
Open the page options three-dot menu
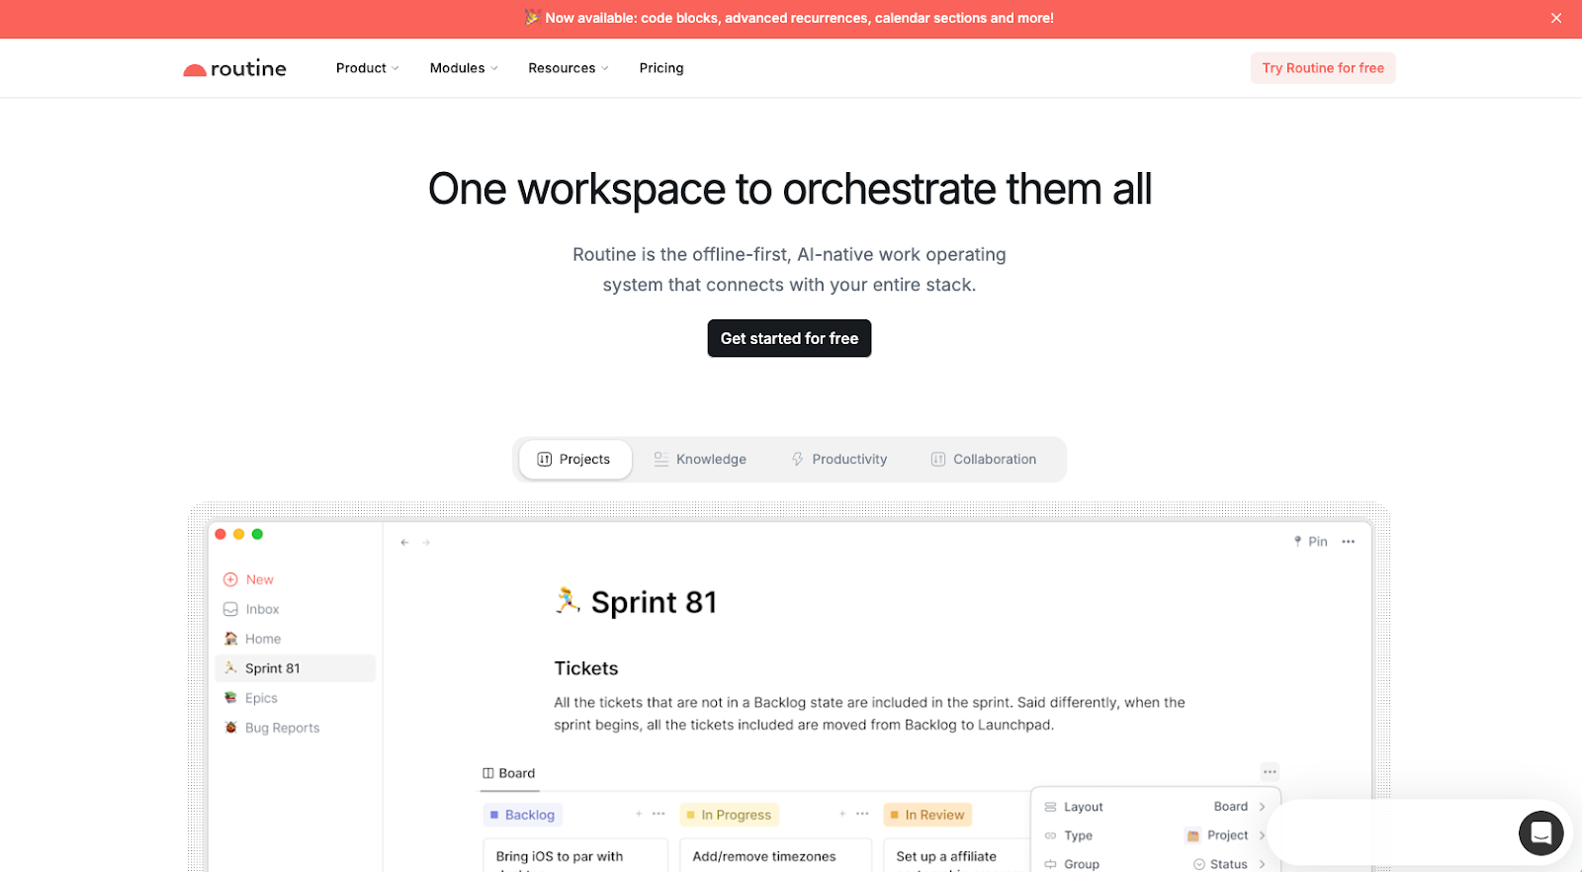[x=1349, y=542]
